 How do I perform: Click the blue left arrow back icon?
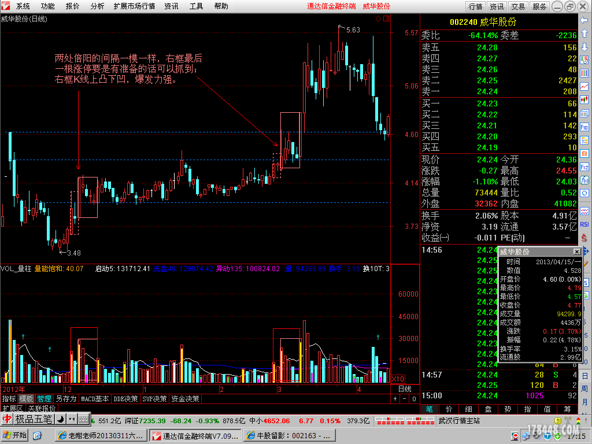(x=584, y=20)
